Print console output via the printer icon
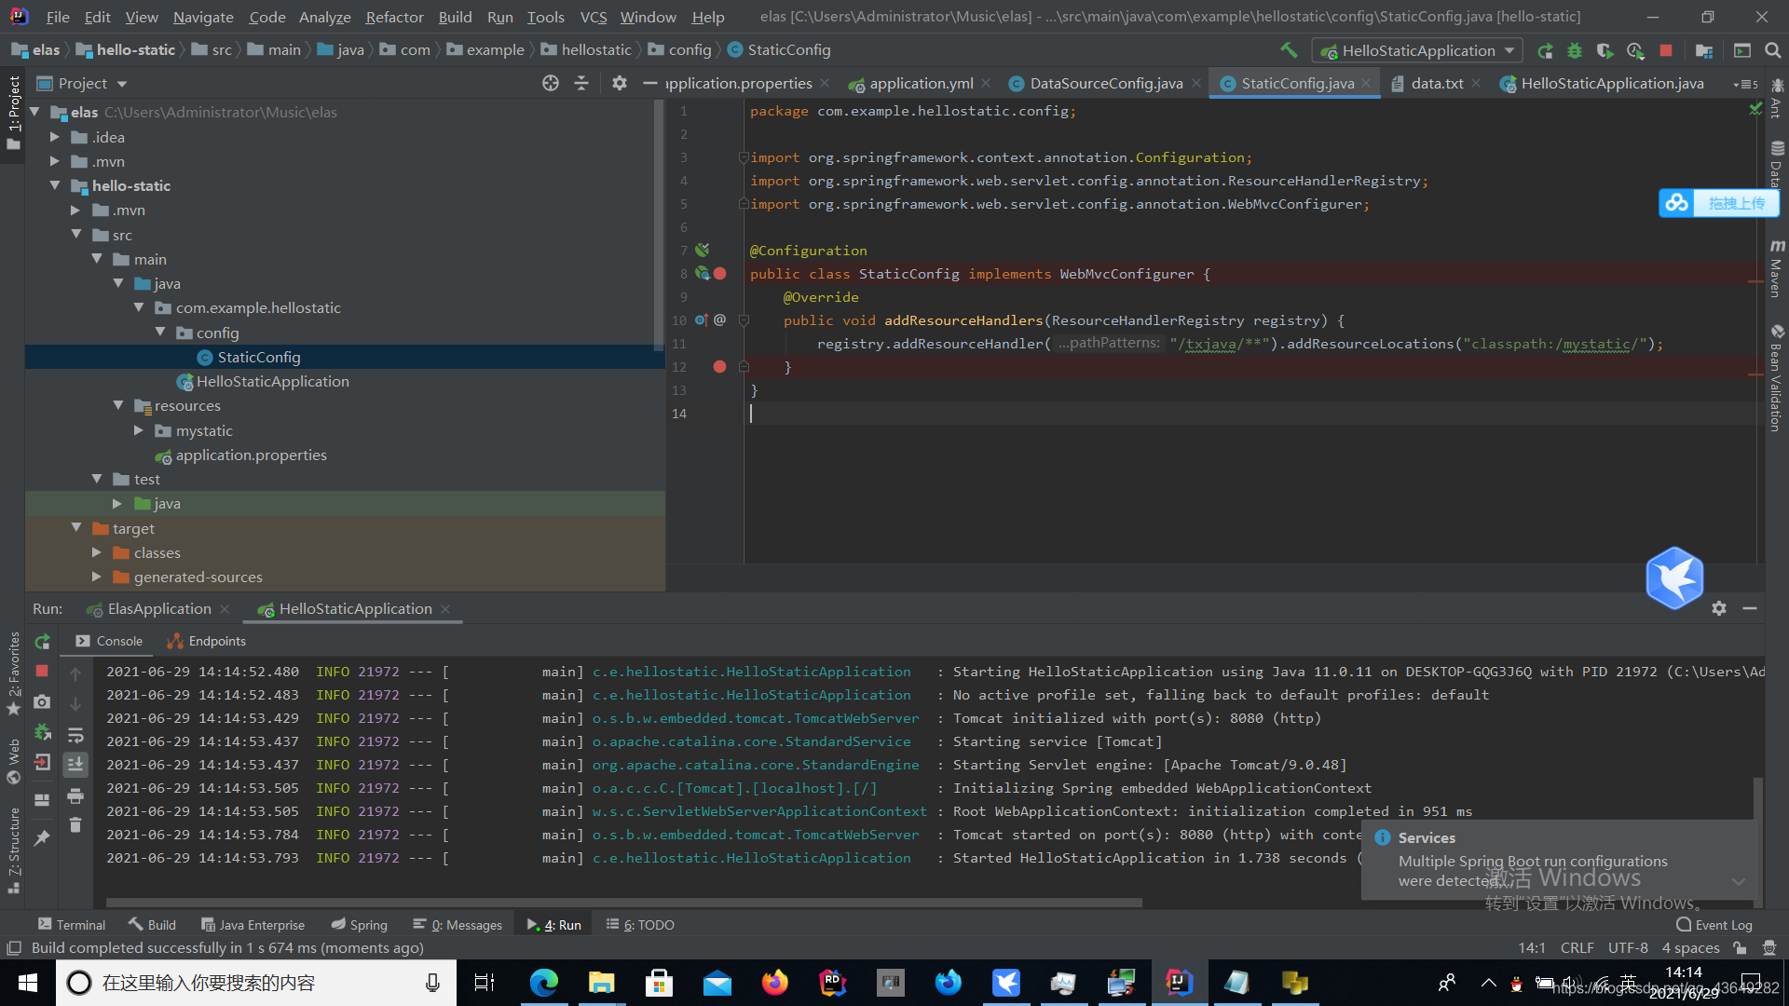This screenshot has width=1789, height=1006. point(75,795)
